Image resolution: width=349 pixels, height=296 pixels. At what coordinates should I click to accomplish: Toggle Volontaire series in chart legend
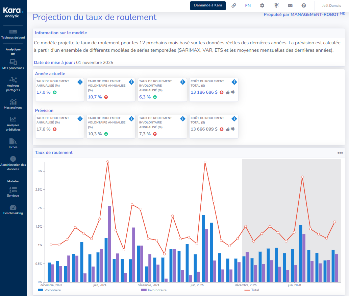tap(49, 290)
